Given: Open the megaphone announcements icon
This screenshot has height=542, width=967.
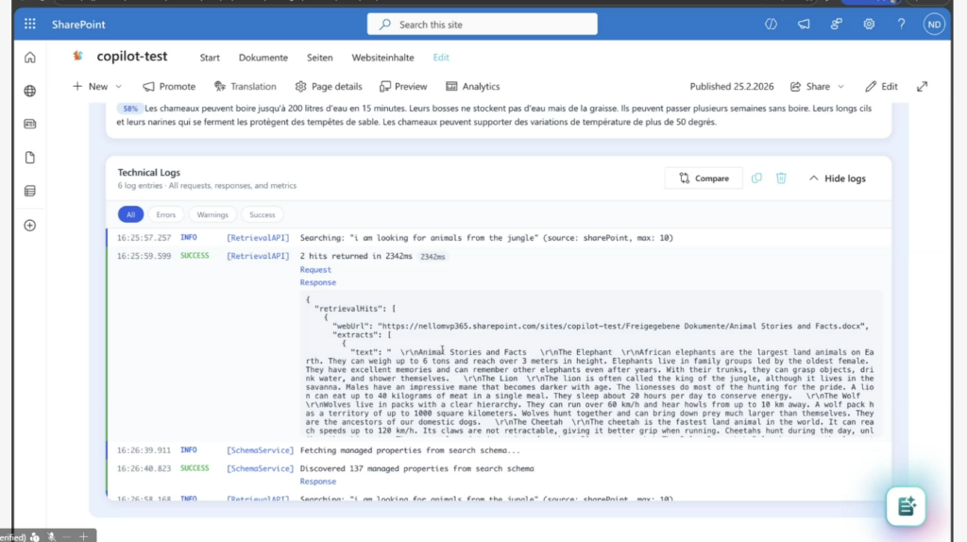Looking at the screenshot, I should tap(804, 24).
